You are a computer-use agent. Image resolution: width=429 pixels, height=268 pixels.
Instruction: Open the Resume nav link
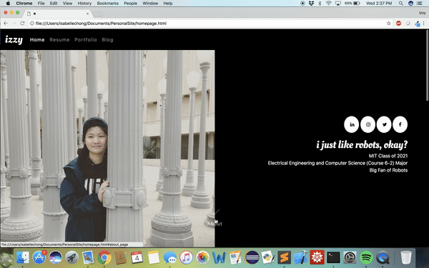[x=59, y=39]
